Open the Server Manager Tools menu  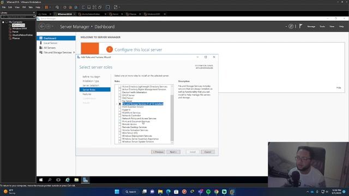point(322,27)
